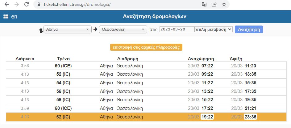Reload the page with refresh icon
Viewport: 291px width, 128px height.
click(27, 5)
